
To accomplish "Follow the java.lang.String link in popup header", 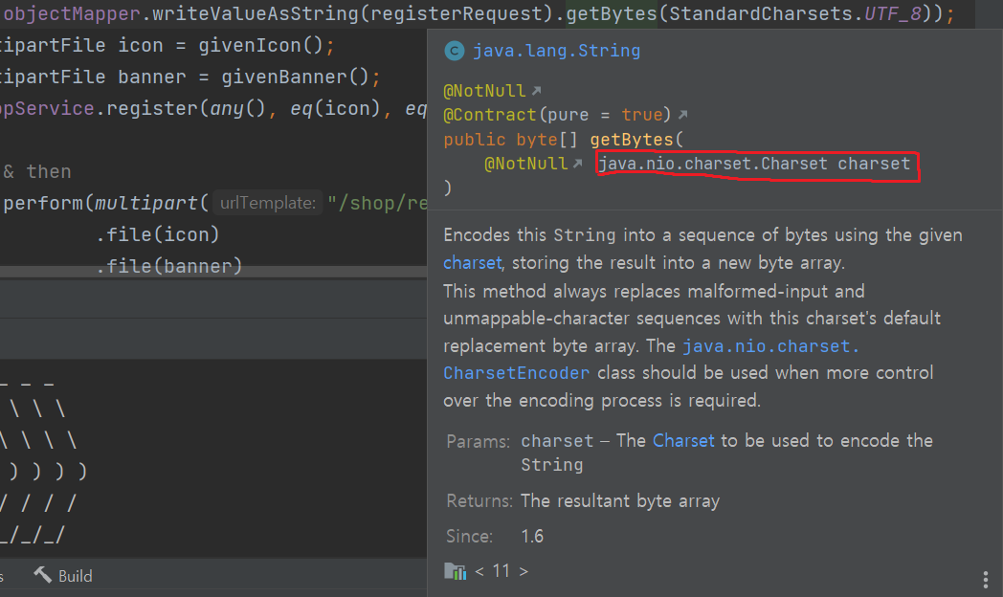I will [556, 51].
